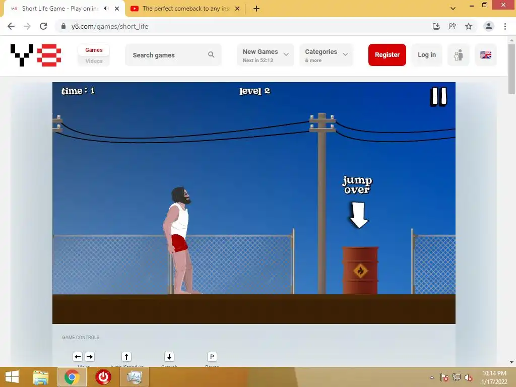
Task: Click the bearded character in the game
Action: (180, 240)
